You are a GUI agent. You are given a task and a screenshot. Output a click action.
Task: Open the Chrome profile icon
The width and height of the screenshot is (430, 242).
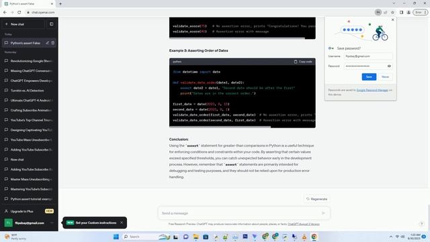408,12
